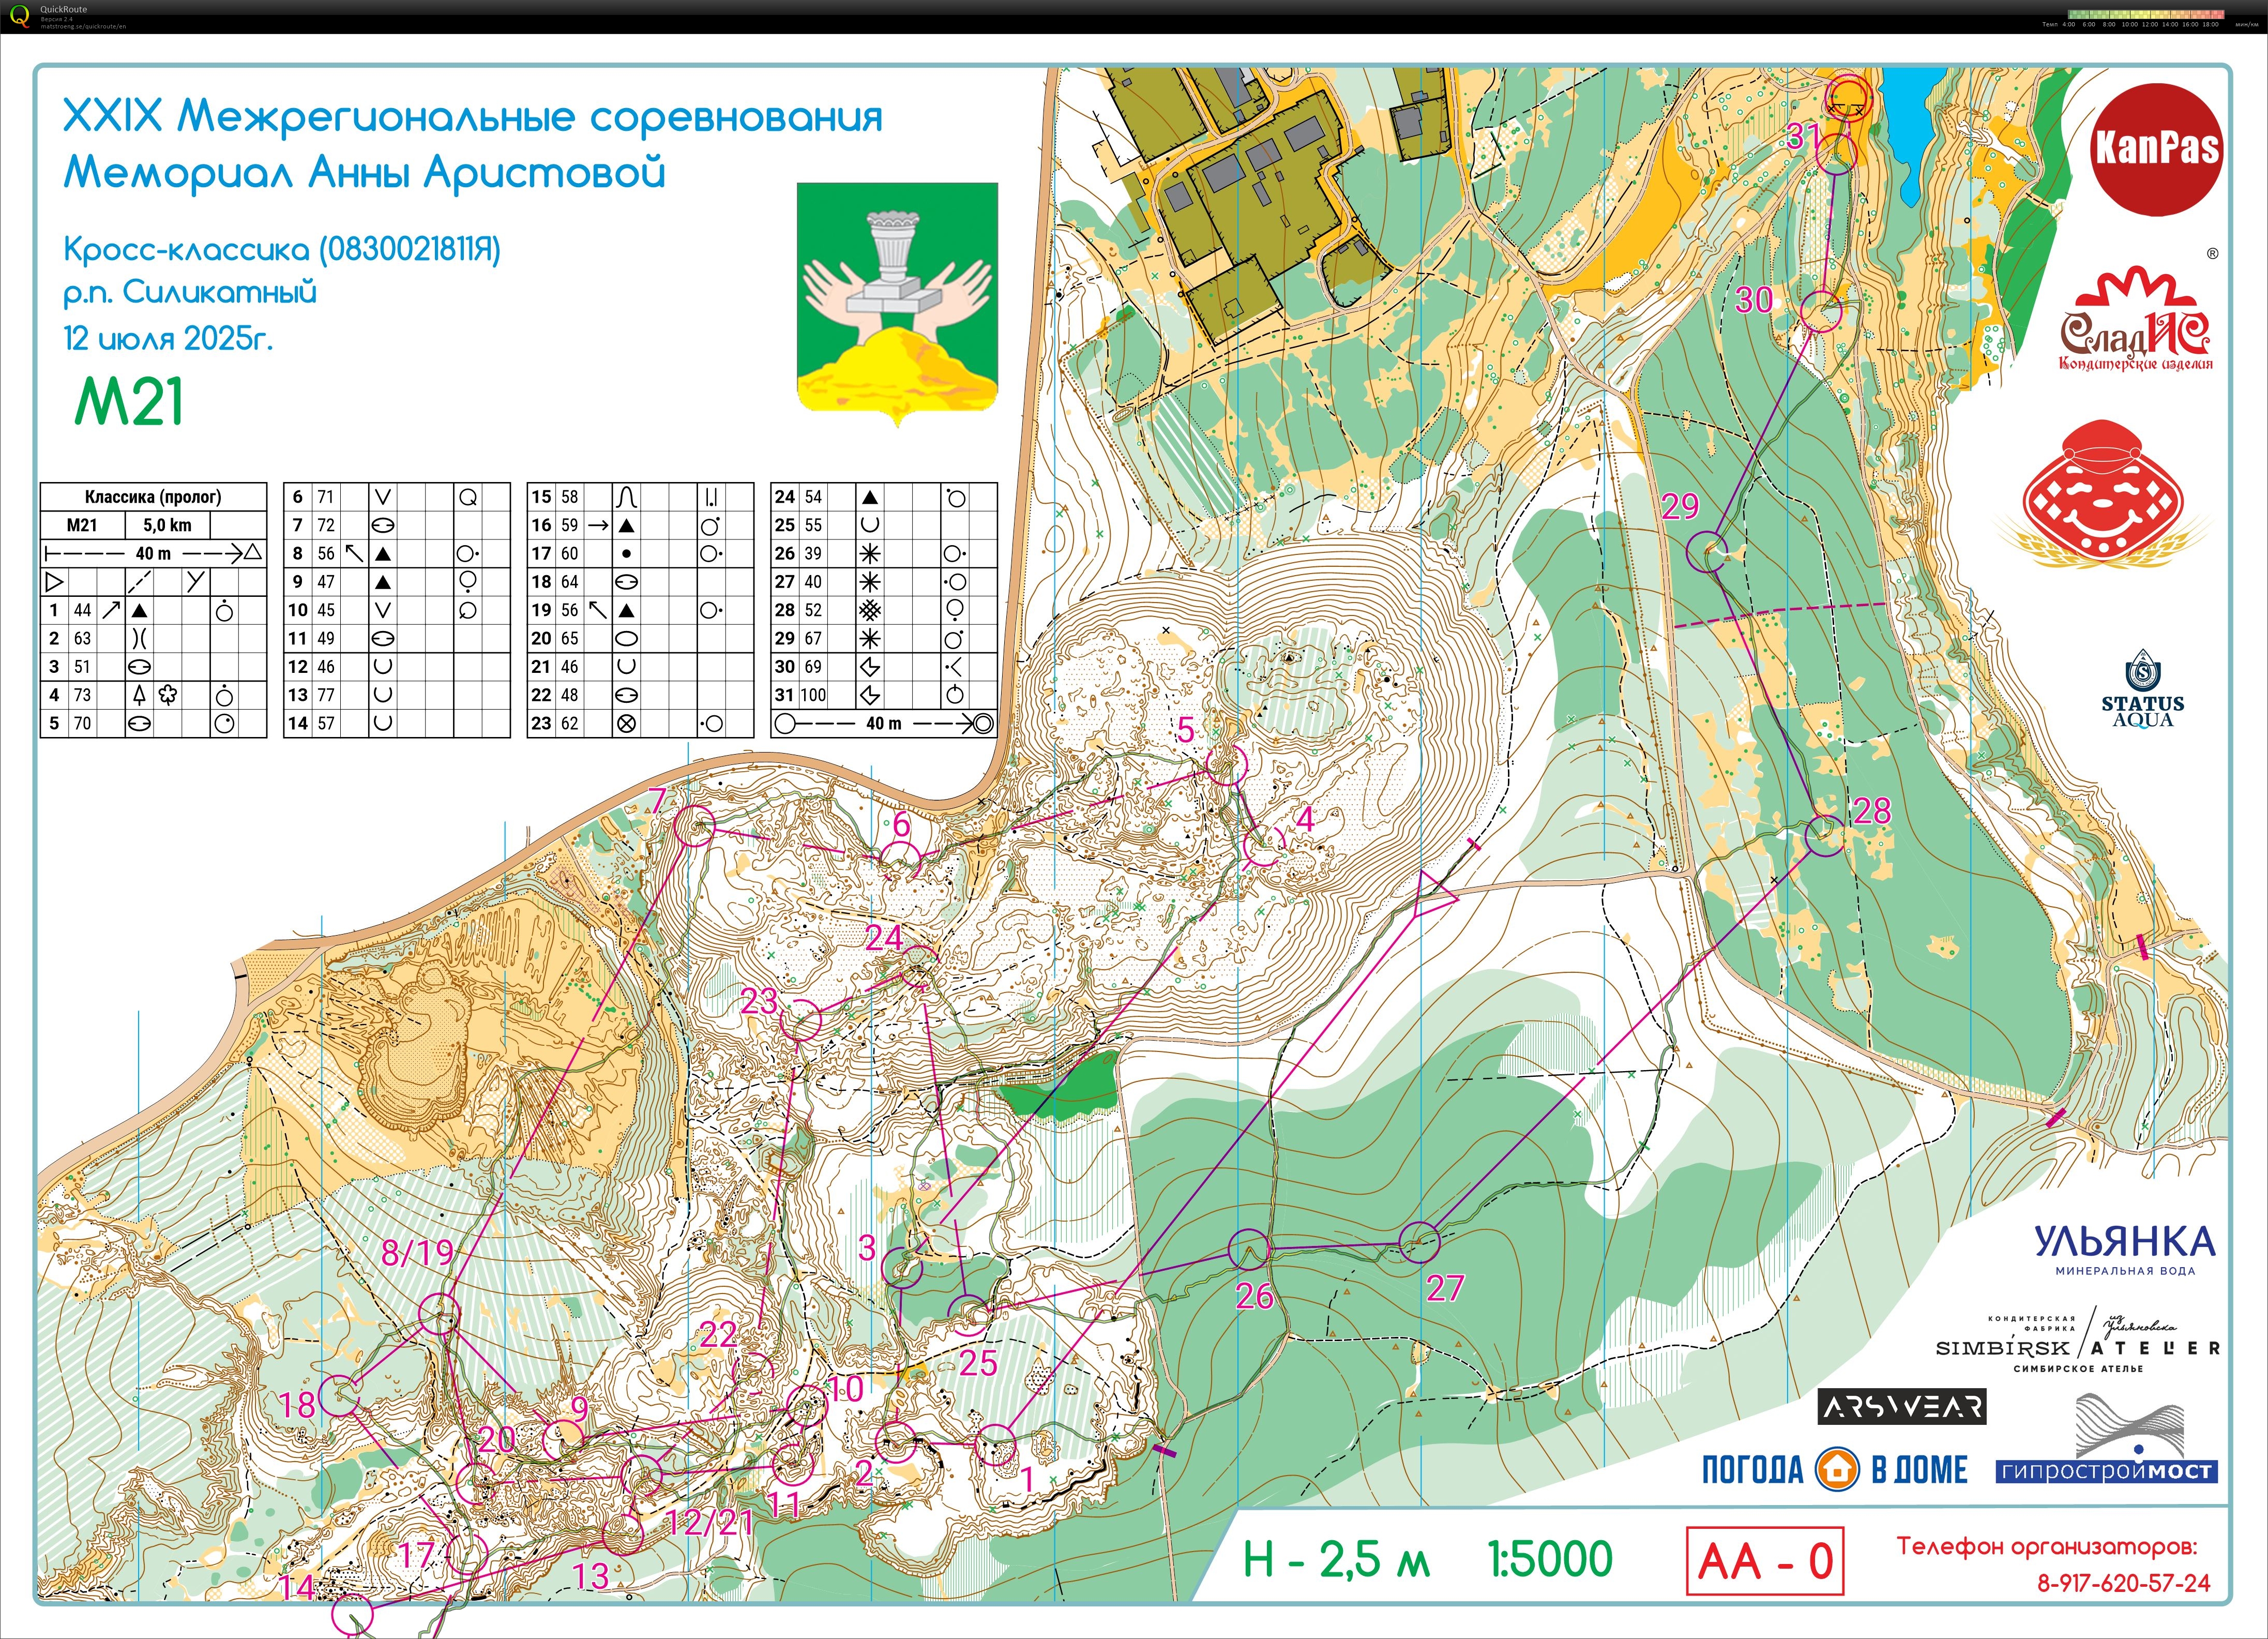Click the green M21 class label
Screen dimensions: 2268x1639
(x=130, y=402)
